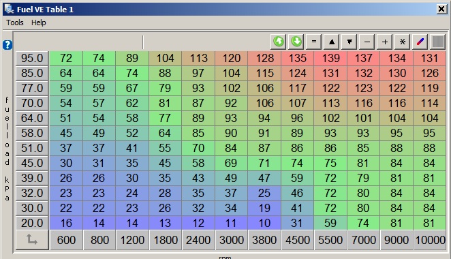The width and height of the screenshot is (451, 259).
Task: Click the 51.0 kPa load bin
Action: click(32, 148)
